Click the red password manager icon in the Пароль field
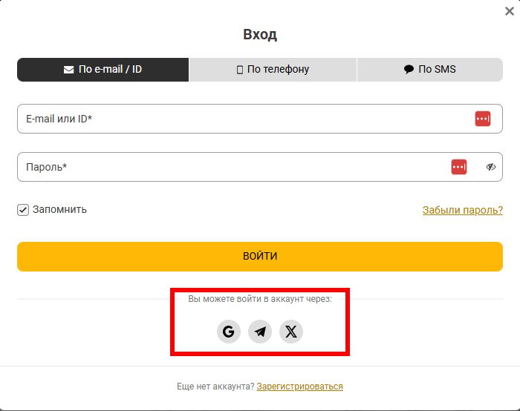The width and height of the screenshot is (520, 411). pos(459,167)
